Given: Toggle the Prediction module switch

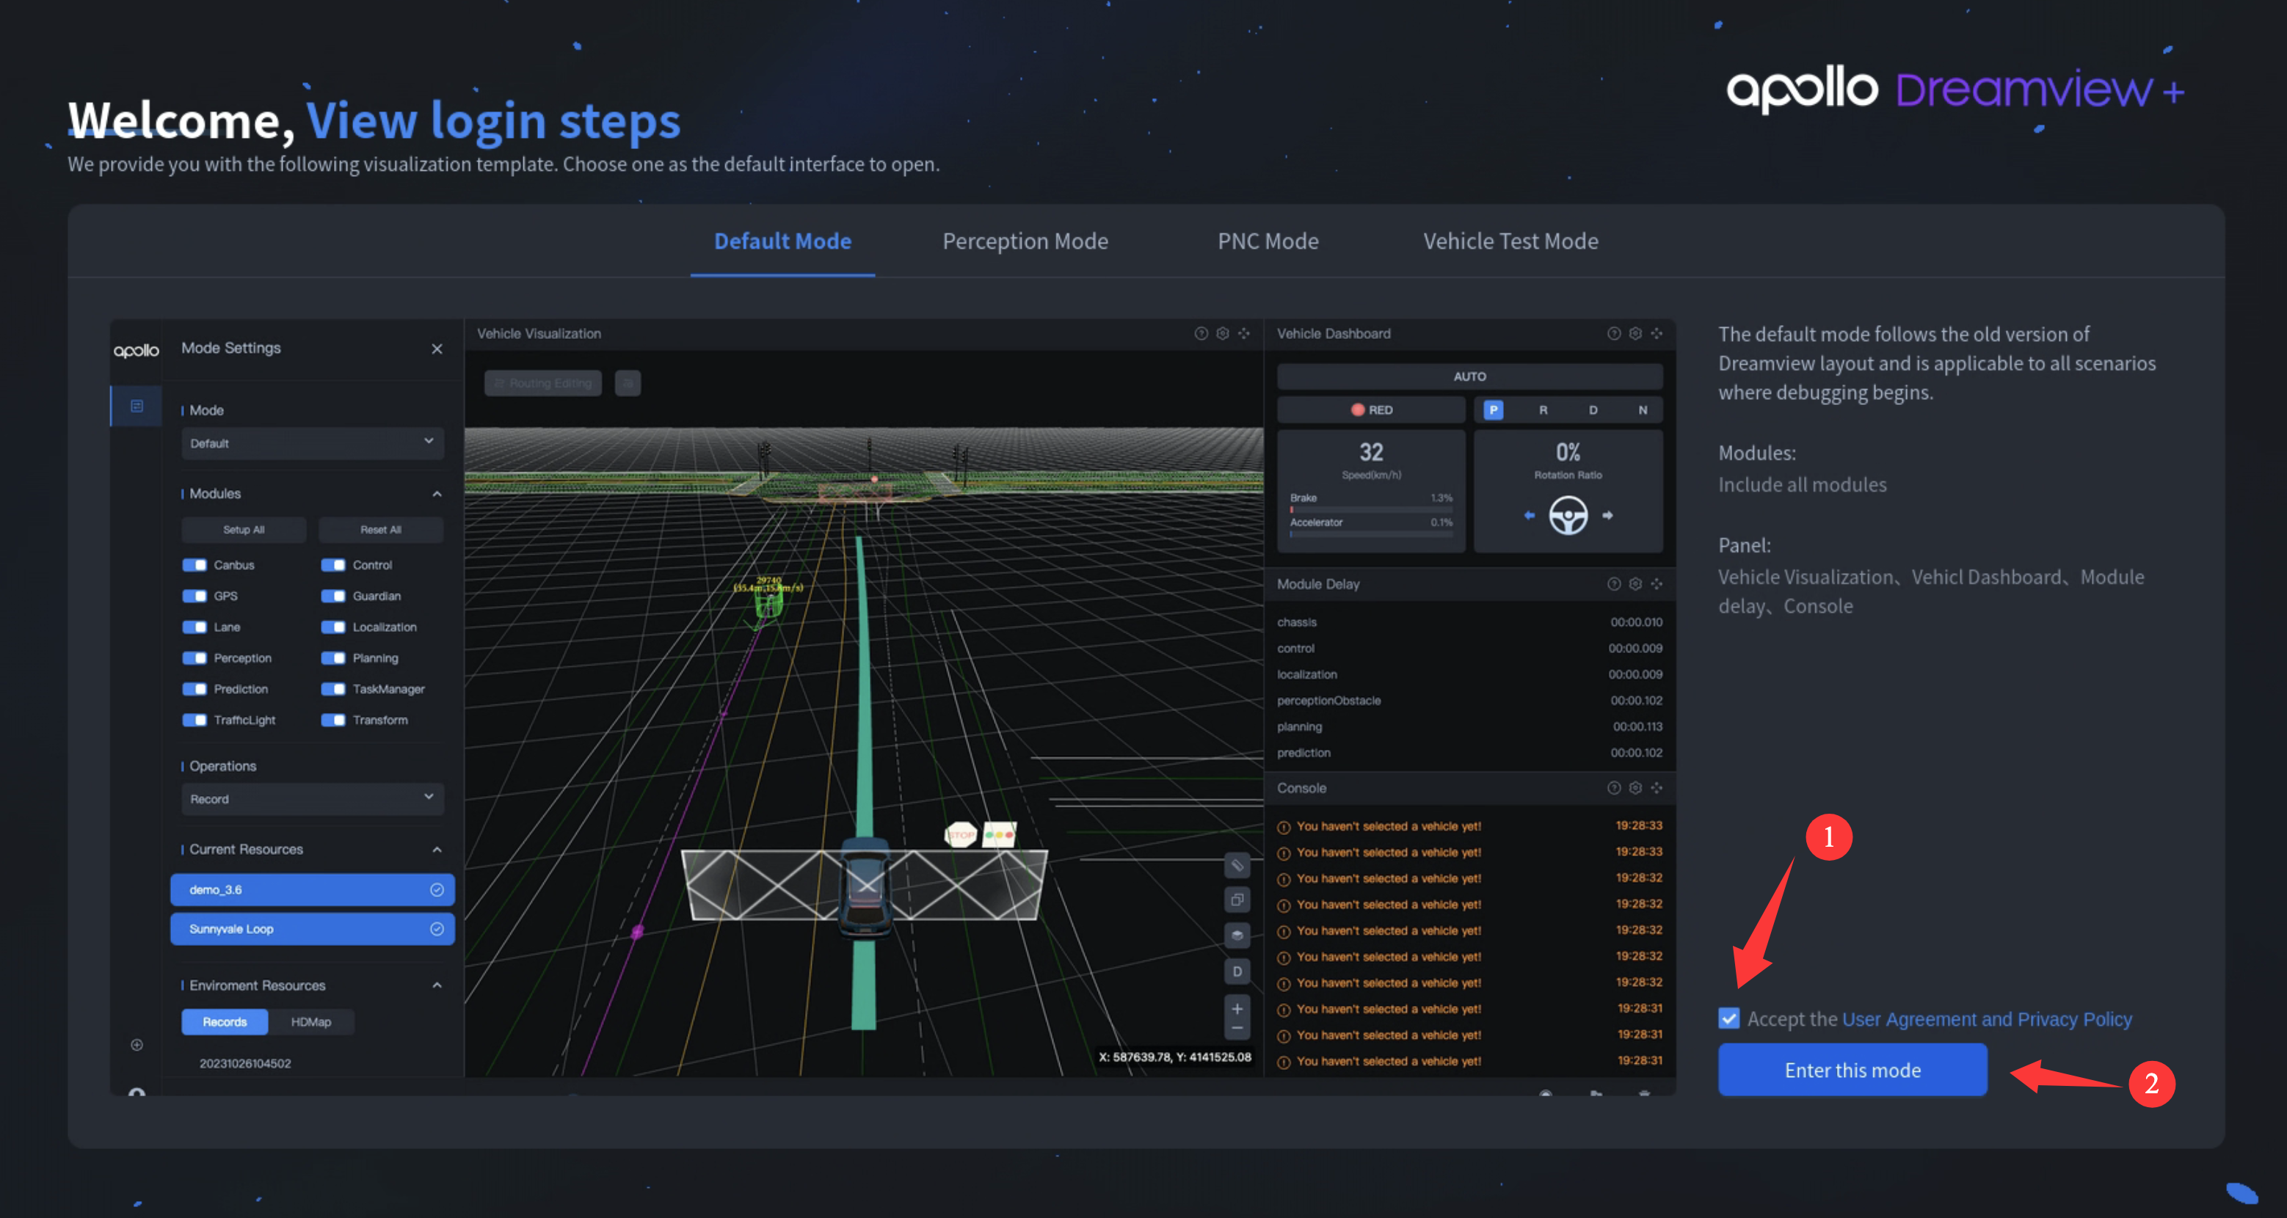Looking at the screenshot, I should (194, 689).
